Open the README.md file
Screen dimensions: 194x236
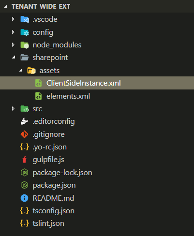[53, 198]
